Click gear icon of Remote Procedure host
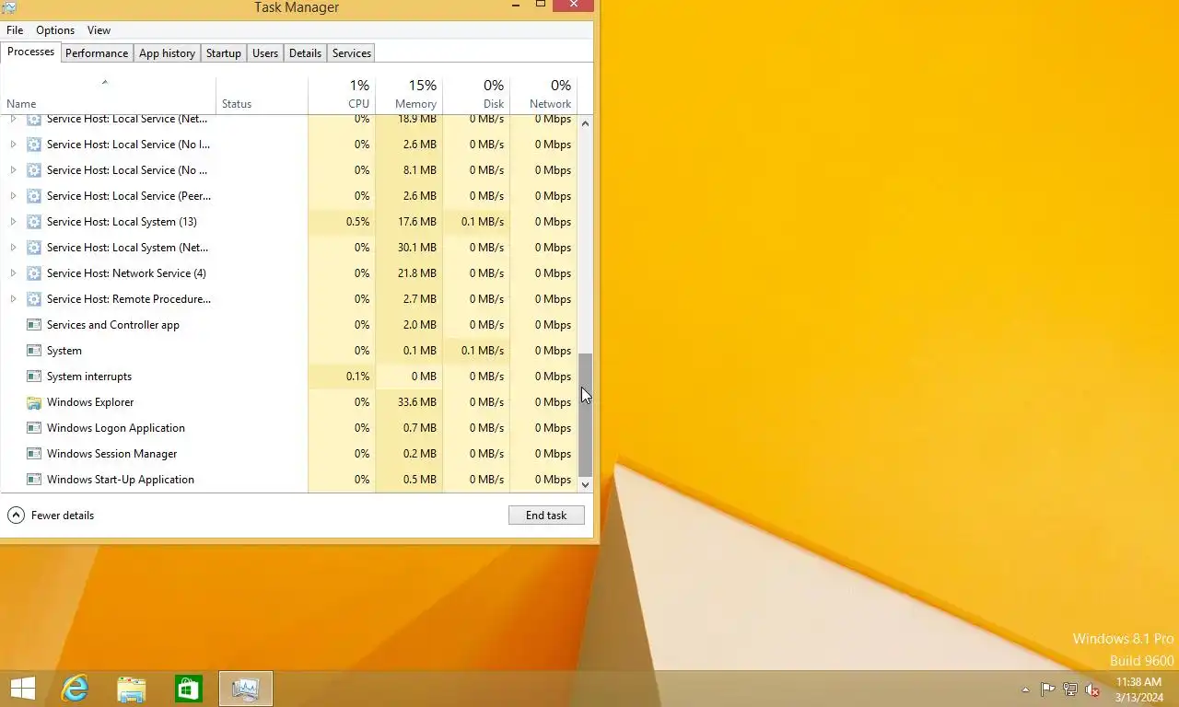The width and height of the screenshot is (1179, 707). [34, 299]
